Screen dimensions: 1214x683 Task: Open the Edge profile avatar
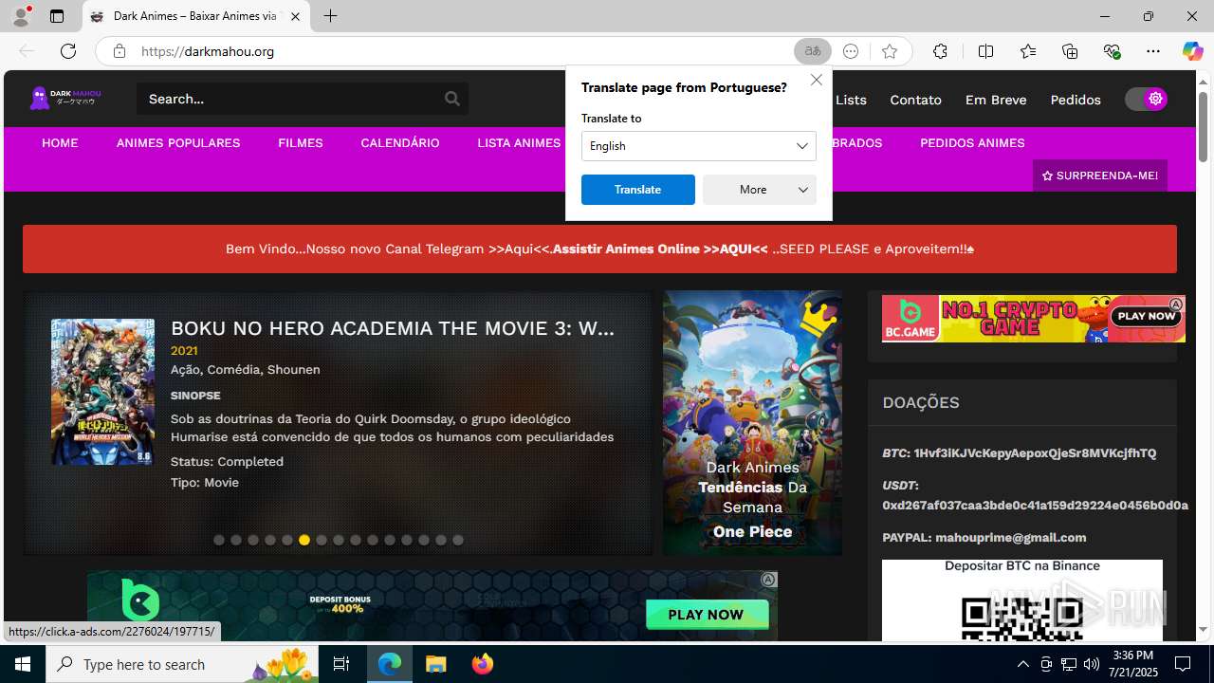(x=21, y=16)
